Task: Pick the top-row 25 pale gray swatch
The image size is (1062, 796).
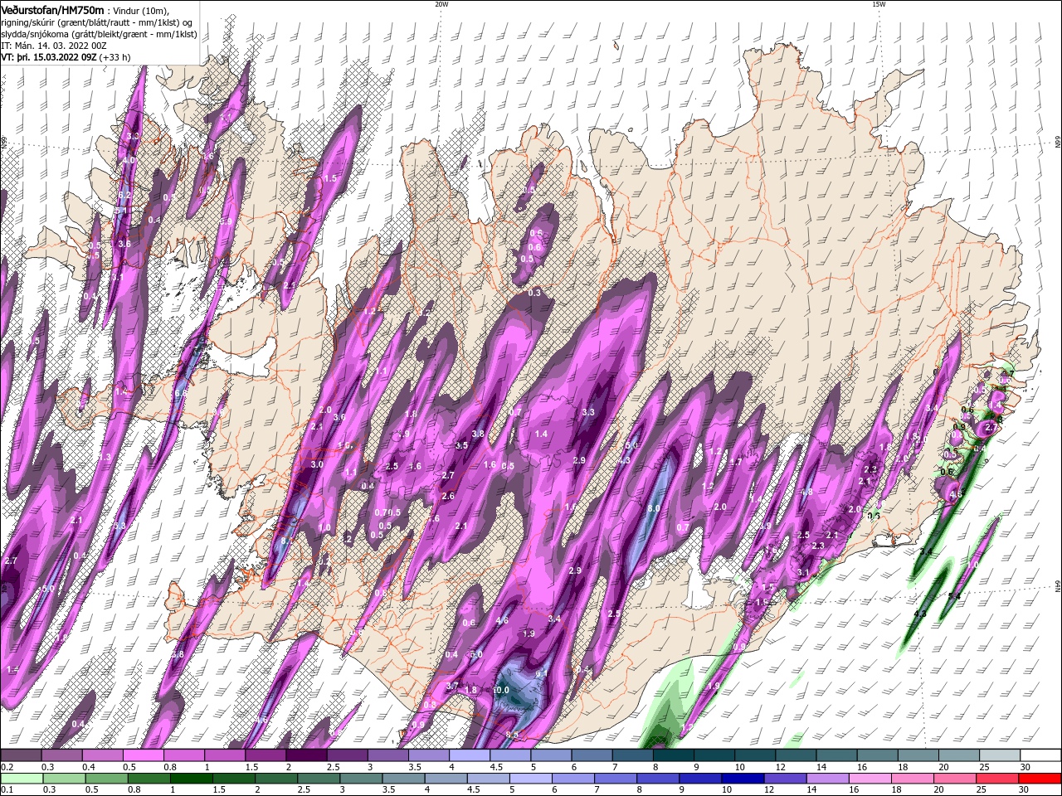Action: click(x=1000, y=755)
